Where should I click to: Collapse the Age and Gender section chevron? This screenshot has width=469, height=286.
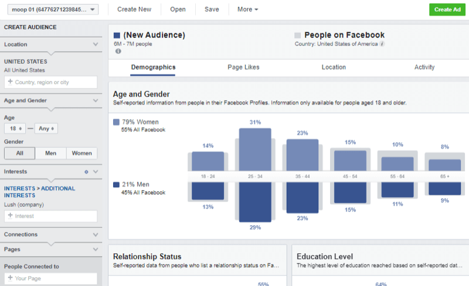coord(96,101)
